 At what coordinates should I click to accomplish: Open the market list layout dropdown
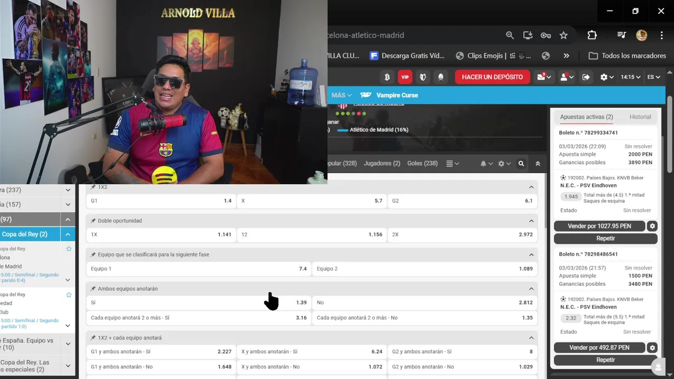click(x=452, y=164)
